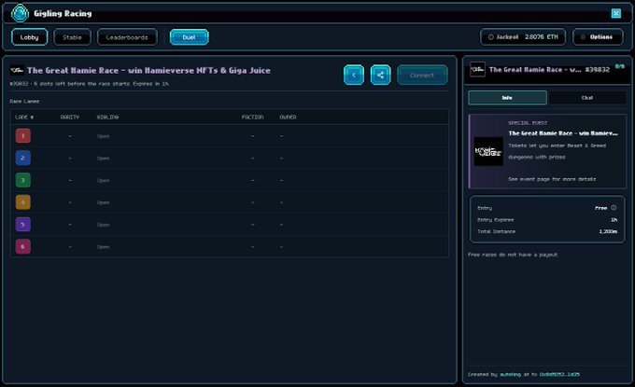Switch to the Chat tab
The image size is (635, 387).
coord(586,98)
